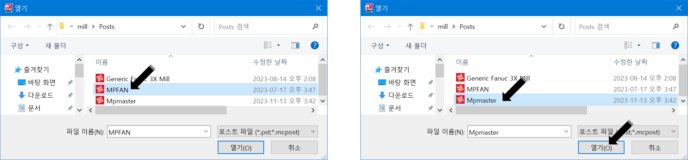Go up one folder in right dialog
This screenshot has height=160, width=688.
tap(410, 27)
